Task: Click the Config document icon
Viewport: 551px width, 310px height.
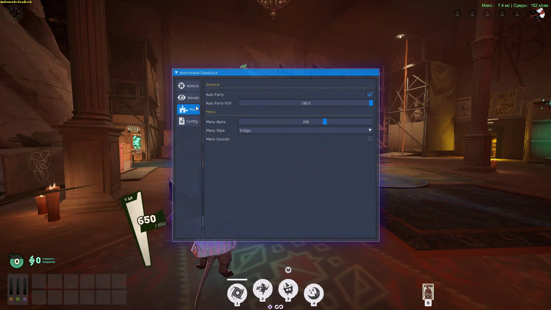Action: 182,121
